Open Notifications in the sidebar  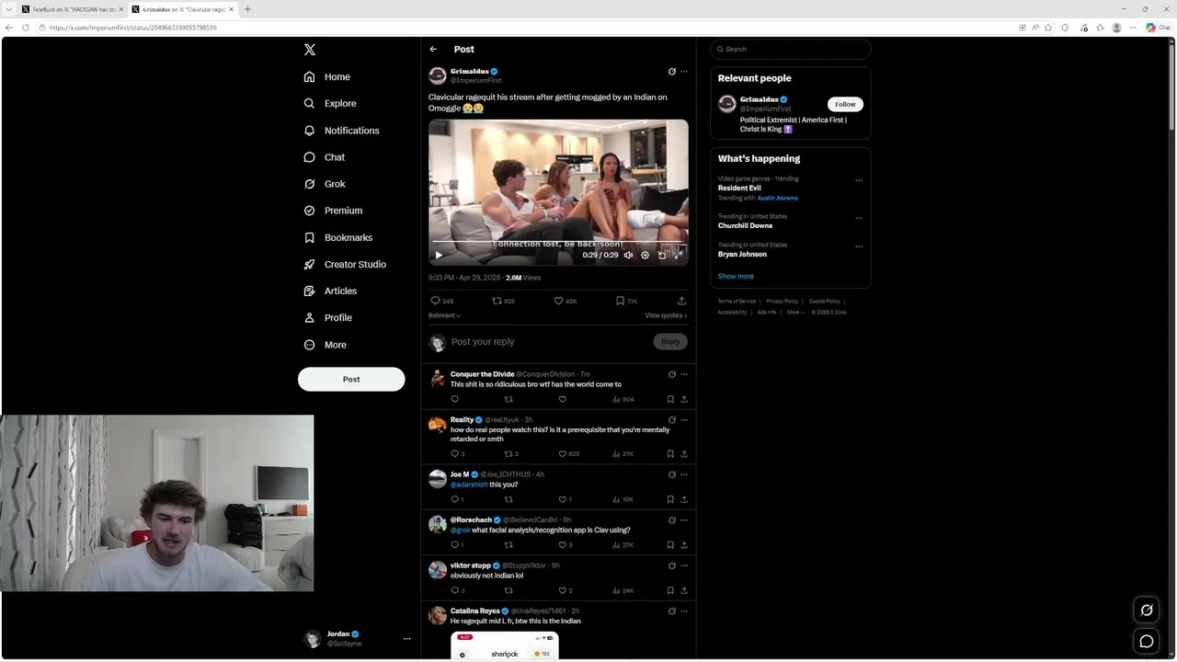click(x=341, y=131)
